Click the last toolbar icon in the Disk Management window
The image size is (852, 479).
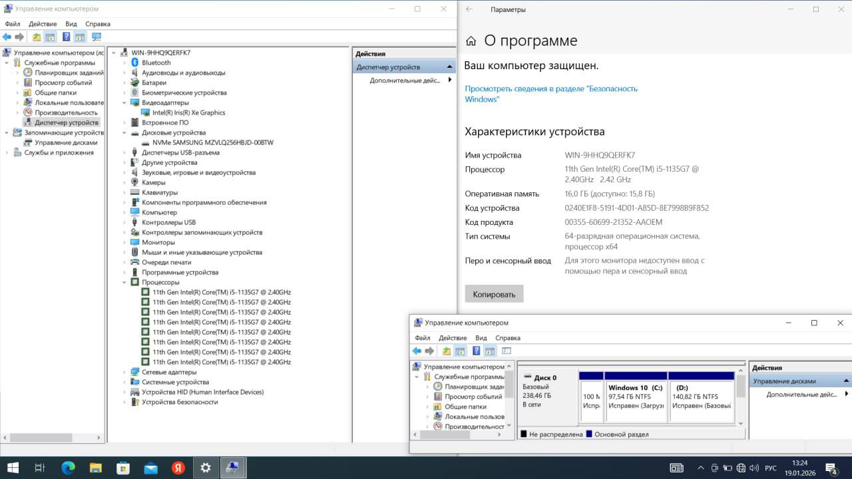point(506,351)
